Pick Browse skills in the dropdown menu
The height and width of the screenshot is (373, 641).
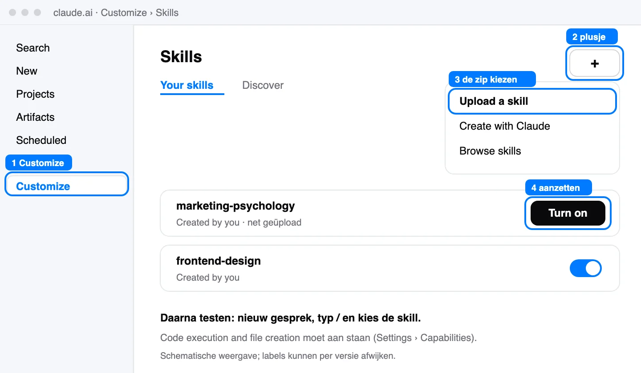click(490, 151)
